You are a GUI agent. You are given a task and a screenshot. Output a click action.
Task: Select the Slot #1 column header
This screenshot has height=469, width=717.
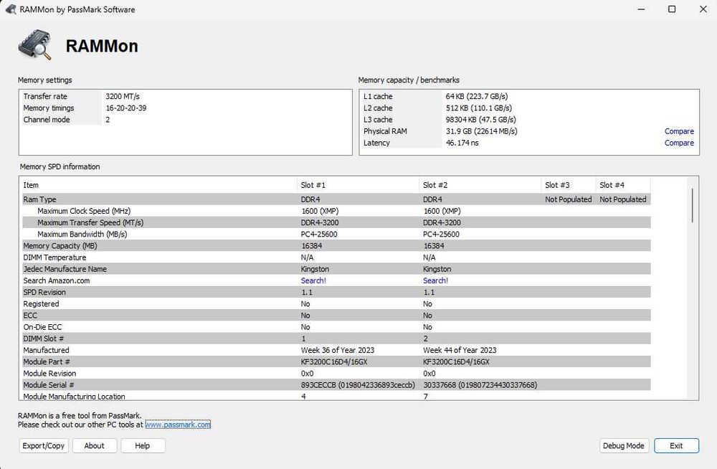pos(358,185)
